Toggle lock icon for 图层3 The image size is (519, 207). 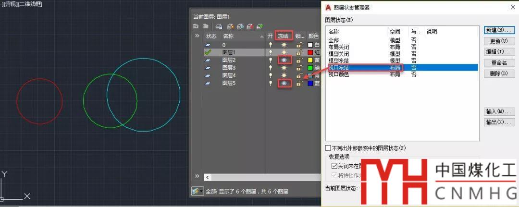299,68
